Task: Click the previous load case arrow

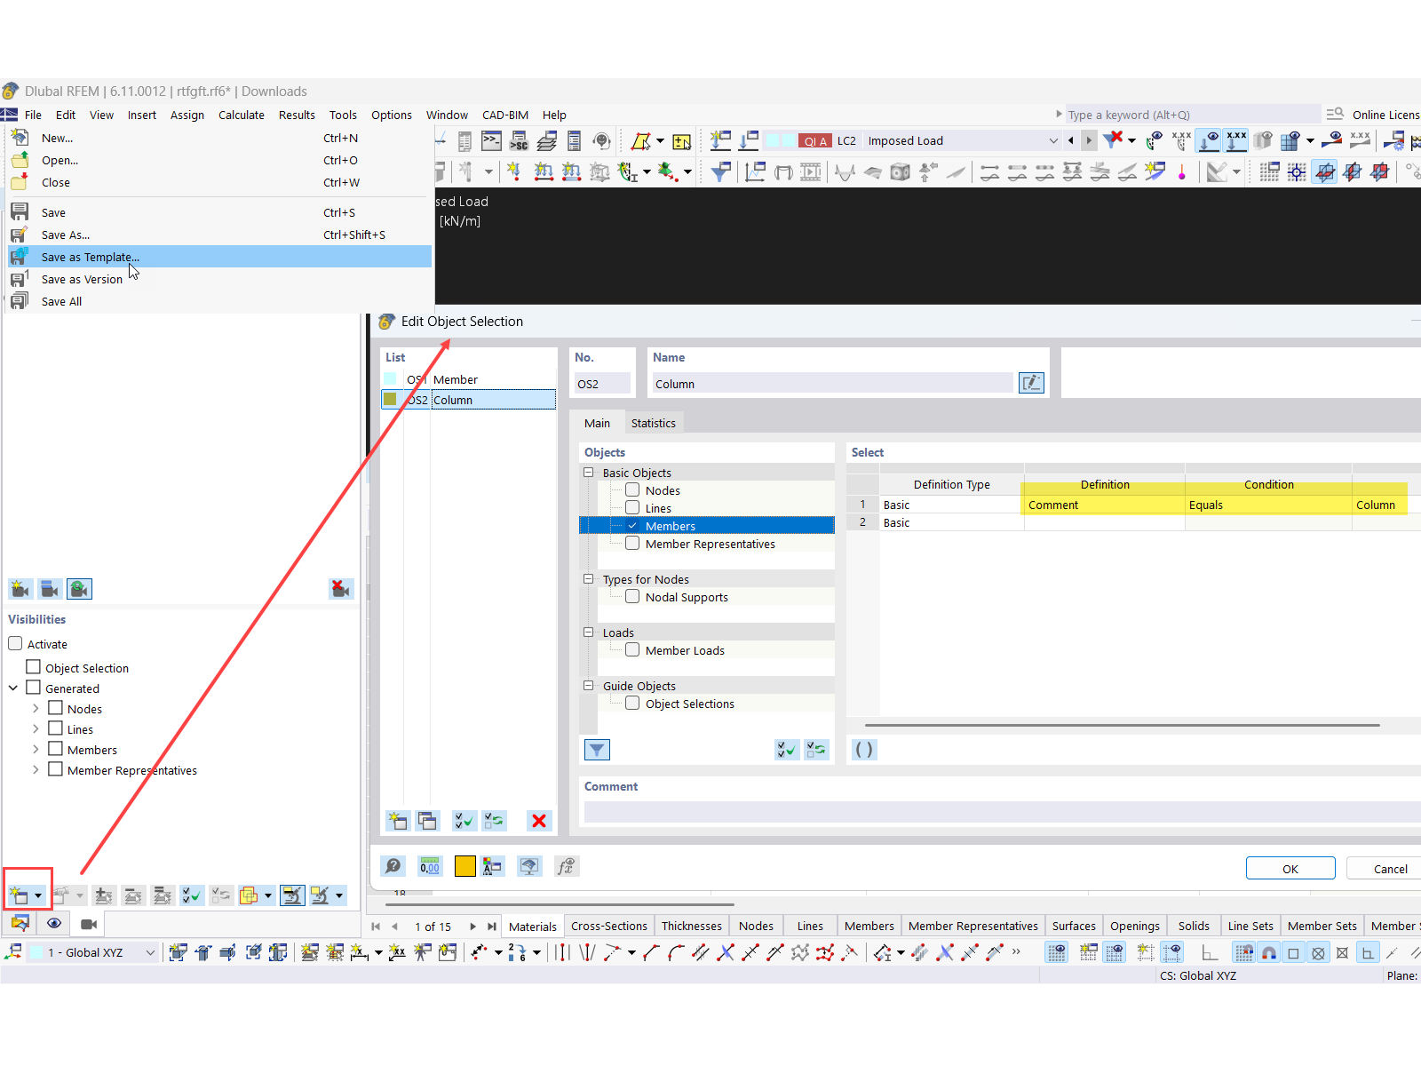Action: coord(1071,140)
